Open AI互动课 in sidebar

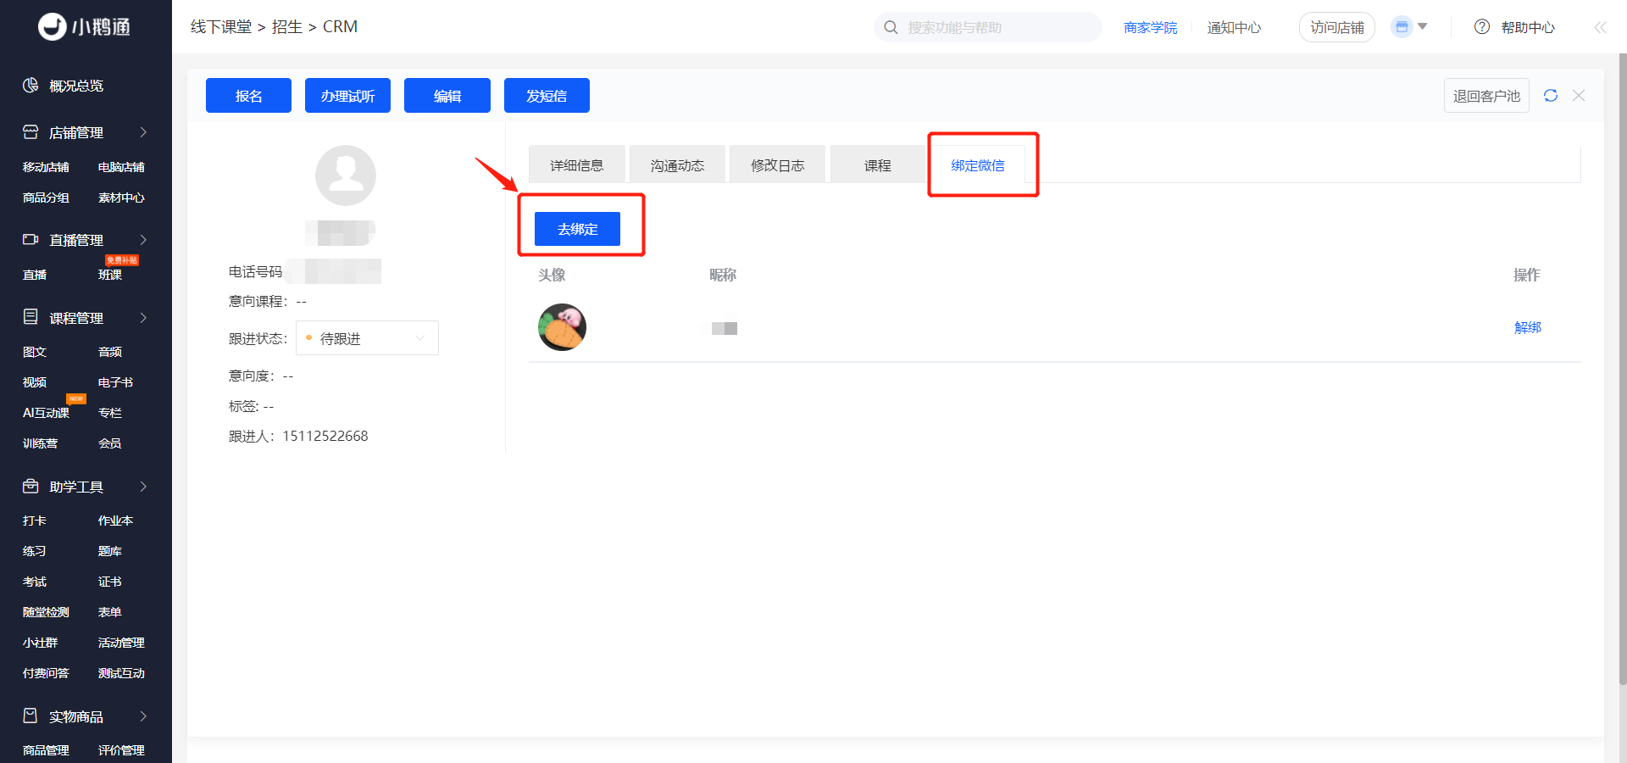coord(46,413)
